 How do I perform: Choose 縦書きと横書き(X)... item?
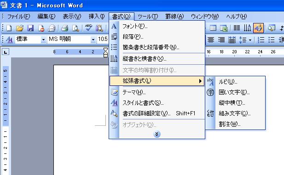point(157,59)
